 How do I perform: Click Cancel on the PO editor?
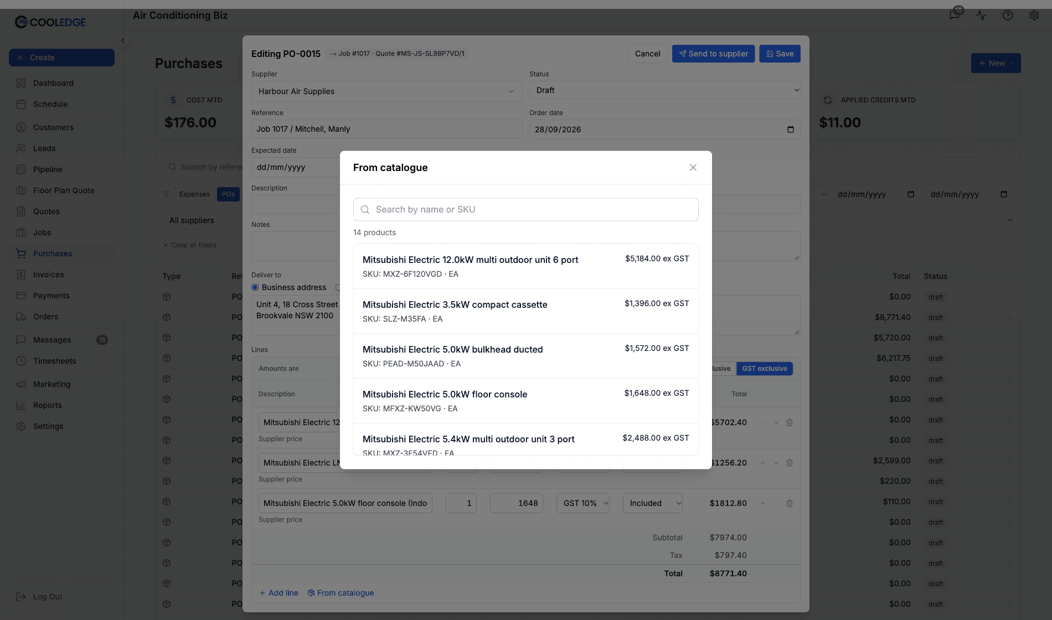(x=647, y=54)
